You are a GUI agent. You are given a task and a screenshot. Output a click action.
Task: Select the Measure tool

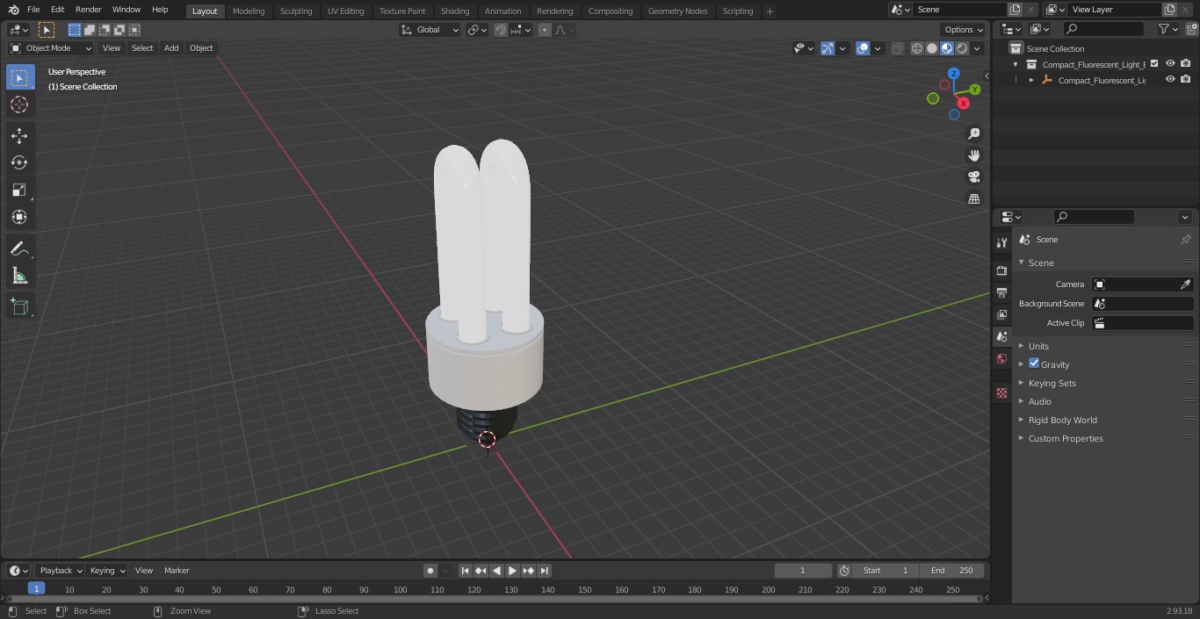[19, 277]
